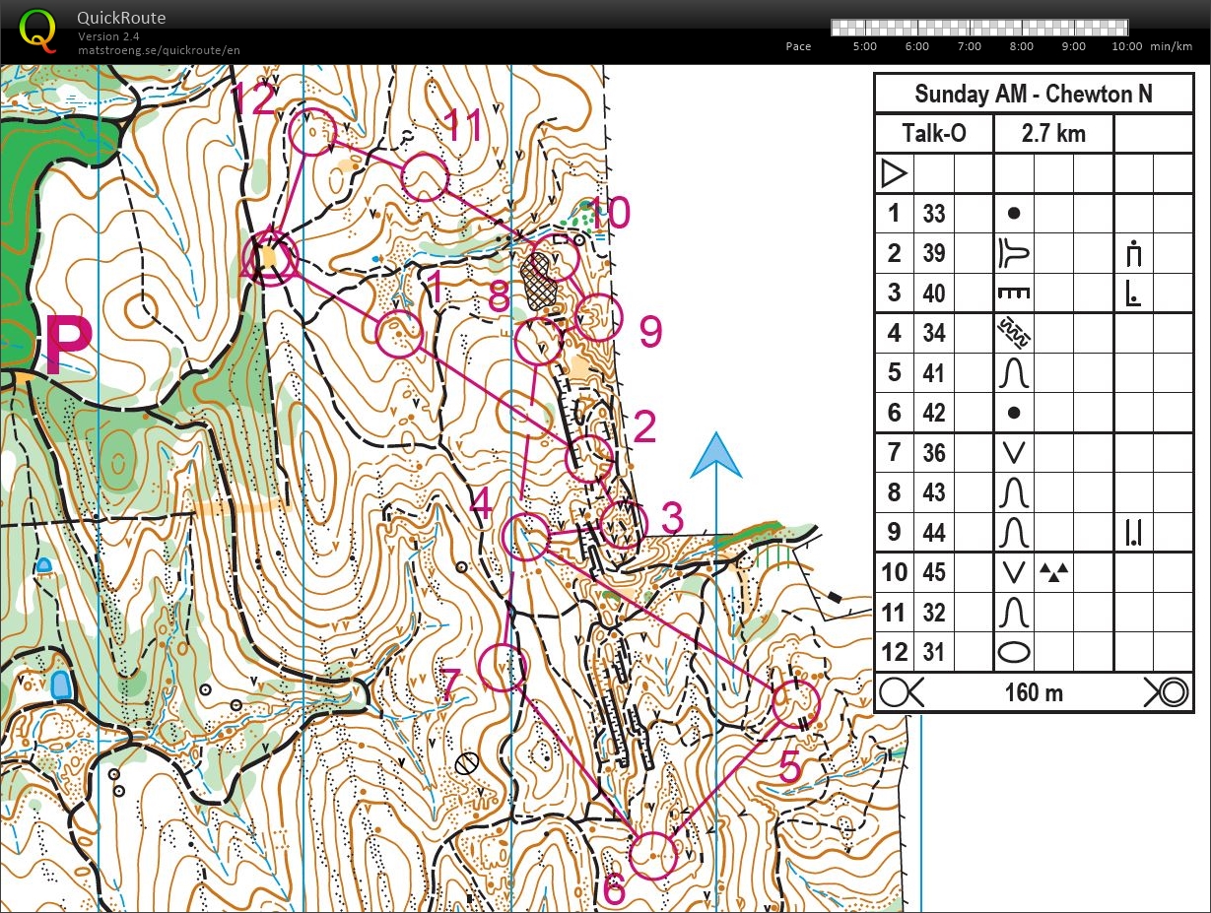Screen dimensions: 1211x913
Task: Click the finish double-circle symbol in table
Action: click(x=1168, y=692)
